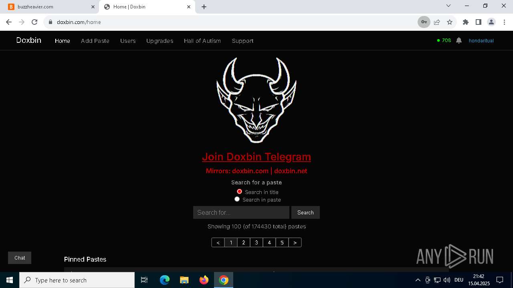Open the Windows notification center
The width and height of the screenshot is (513, 288).
tap(500, 280)
